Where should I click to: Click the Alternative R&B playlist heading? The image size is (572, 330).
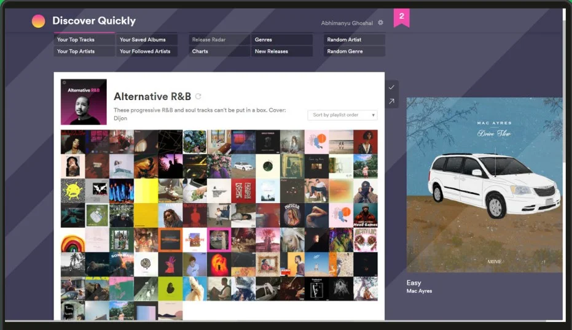(x=152, y=96)
